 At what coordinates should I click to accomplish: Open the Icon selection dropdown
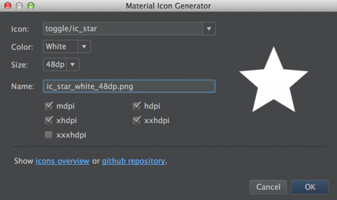pos(209,29)
